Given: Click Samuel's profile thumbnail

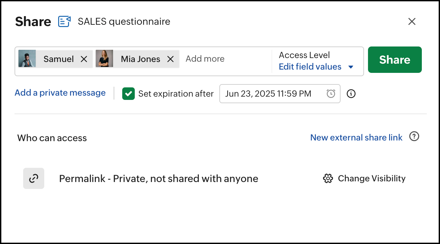Looking at the screenshot, I should pos(27,59).
